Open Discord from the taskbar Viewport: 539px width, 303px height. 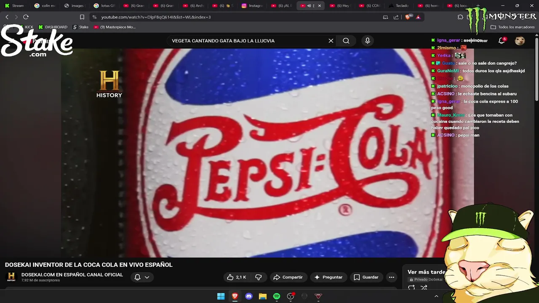pyautogui.click(x=248, y=296)
